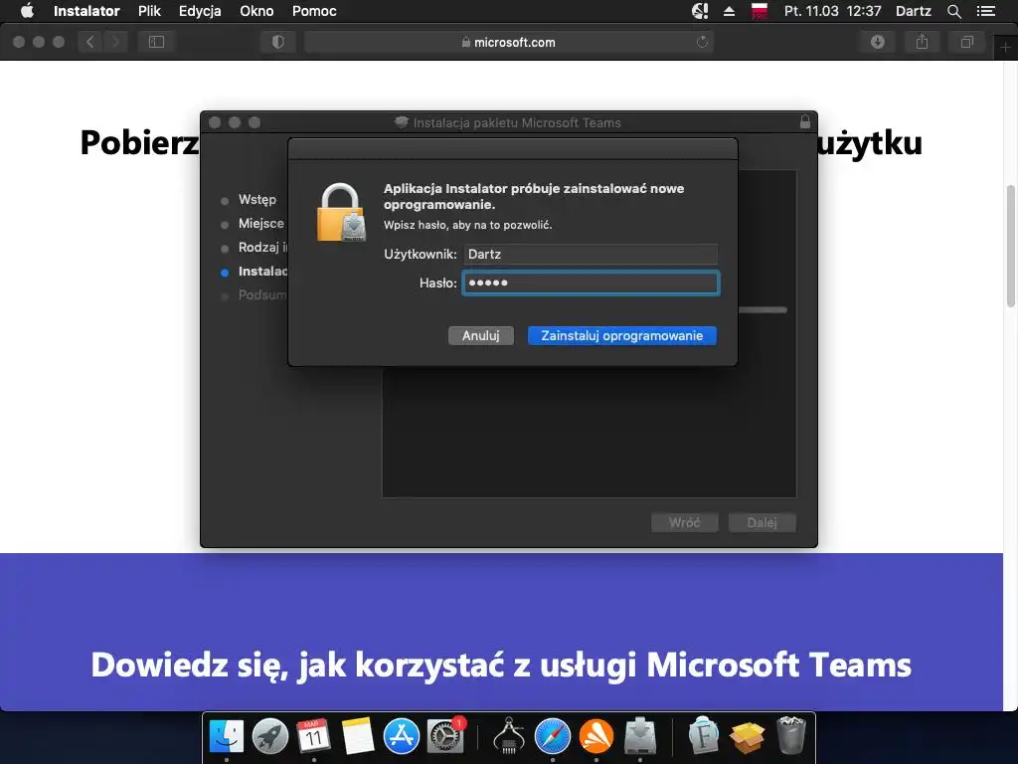Open the Apple menu
Screen dimensions: 1018x764
click(x=27, y=11)
